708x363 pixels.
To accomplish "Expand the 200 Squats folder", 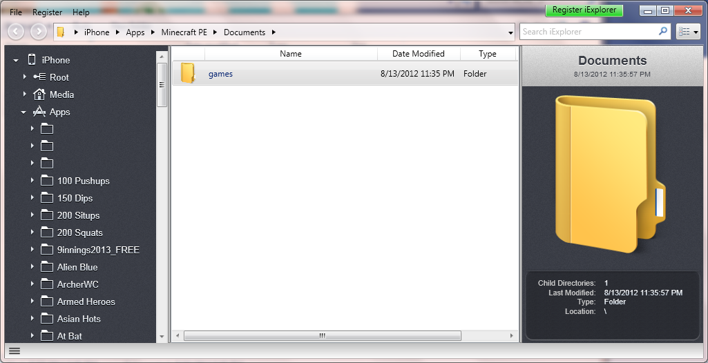I will 32,232.
